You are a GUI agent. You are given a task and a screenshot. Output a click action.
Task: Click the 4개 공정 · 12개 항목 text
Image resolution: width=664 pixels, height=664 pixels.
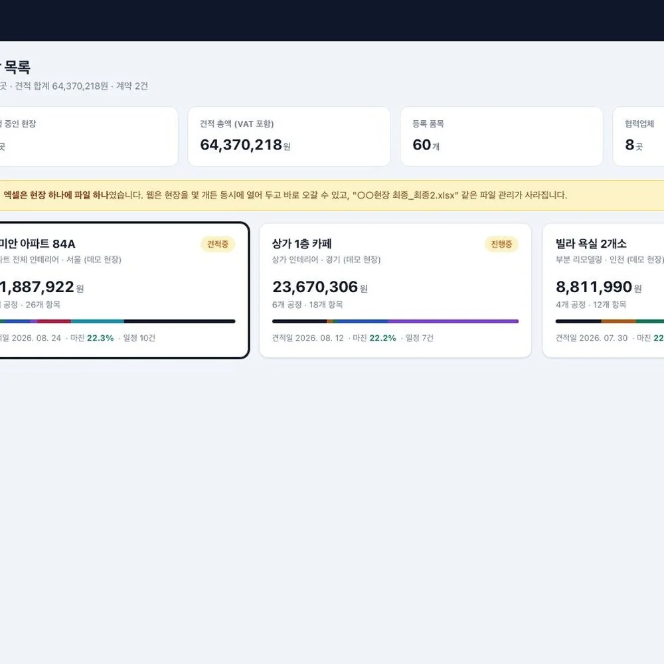point(591,305)
